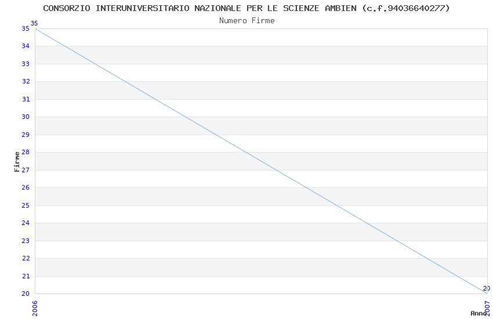Image resolution: width=493 pixels, height=319 pixels.
Task: Click y-axis tick value 32
Action: [x=26, y=81]
